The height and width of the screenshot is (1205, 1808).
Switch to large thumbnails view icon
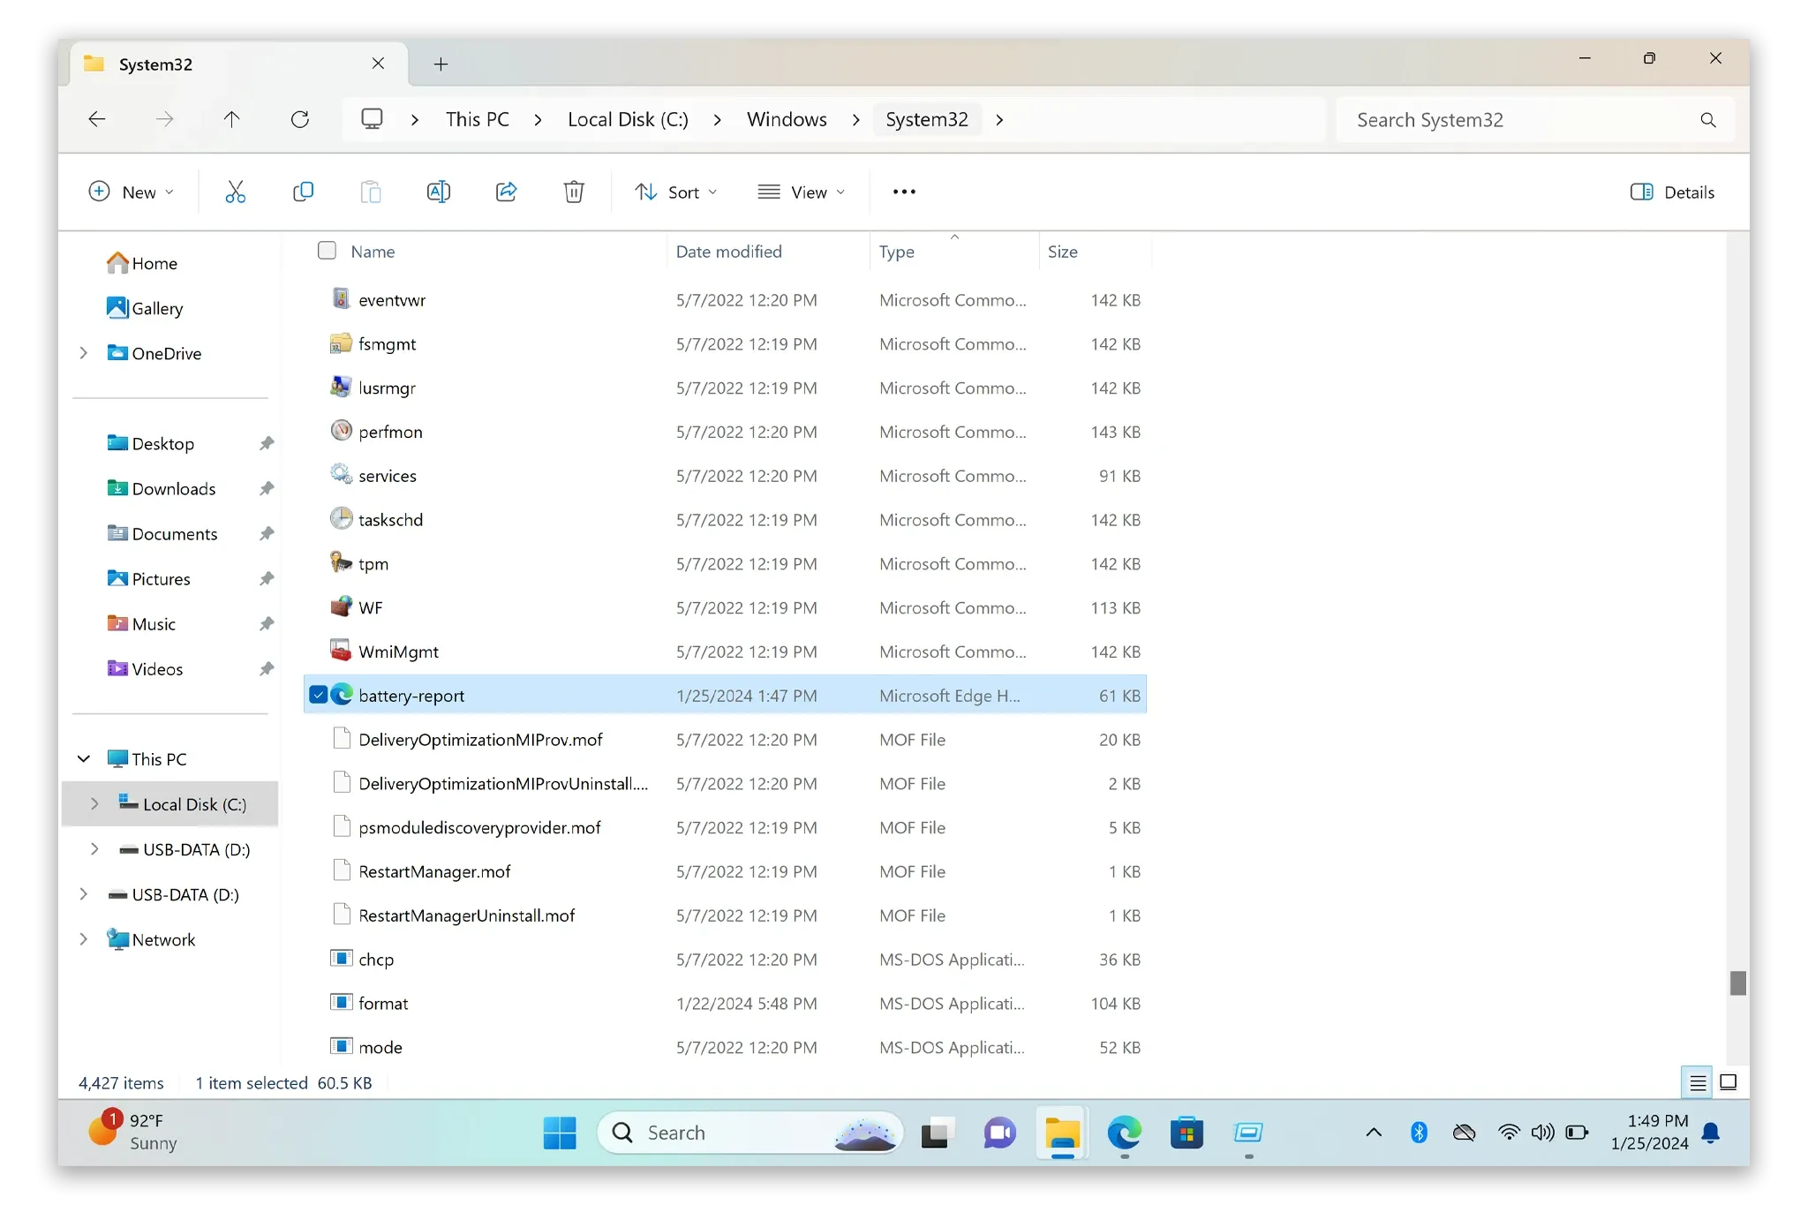pos(1728,1082)
